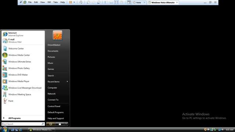The image size is (235, 132).
Task: Open Paint from Start menu
Action: [x=23, y=101]
